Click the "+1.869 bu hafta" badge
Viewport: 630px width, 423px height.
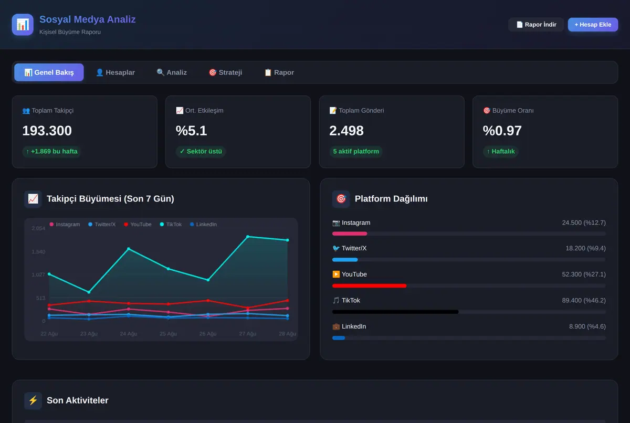click(x=51, y=152)
